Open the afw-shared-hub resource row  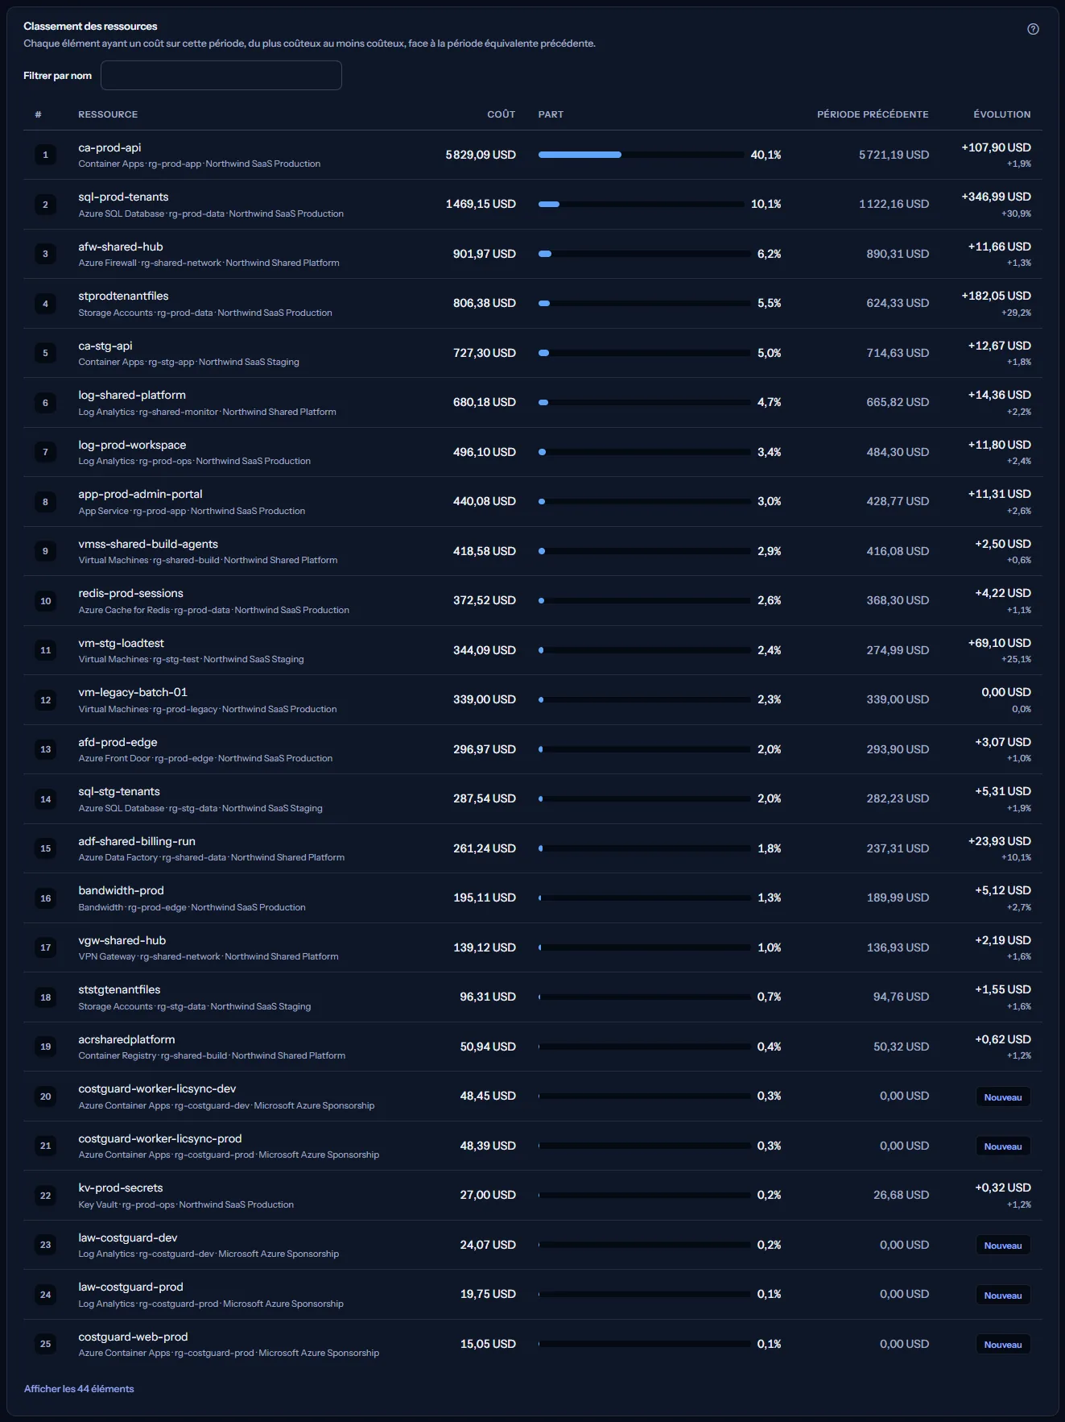click(533, 254)
